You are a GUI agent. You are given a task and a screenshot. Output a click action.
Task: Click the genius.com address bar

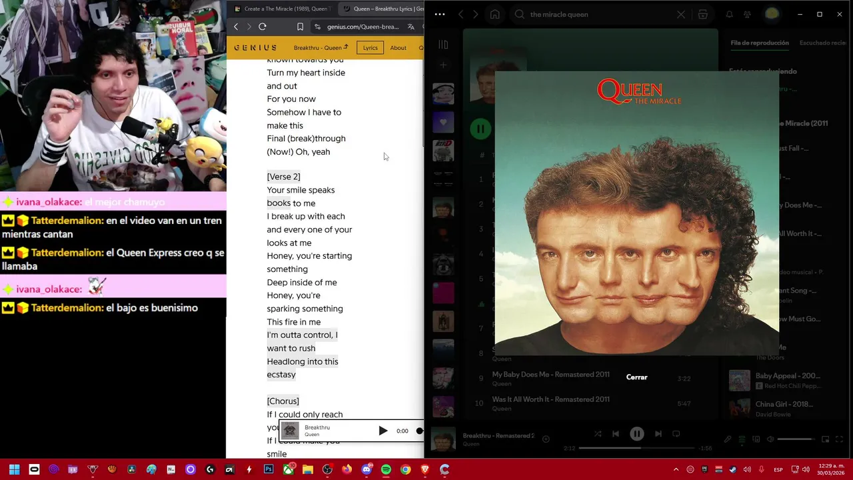pos(363,27)
